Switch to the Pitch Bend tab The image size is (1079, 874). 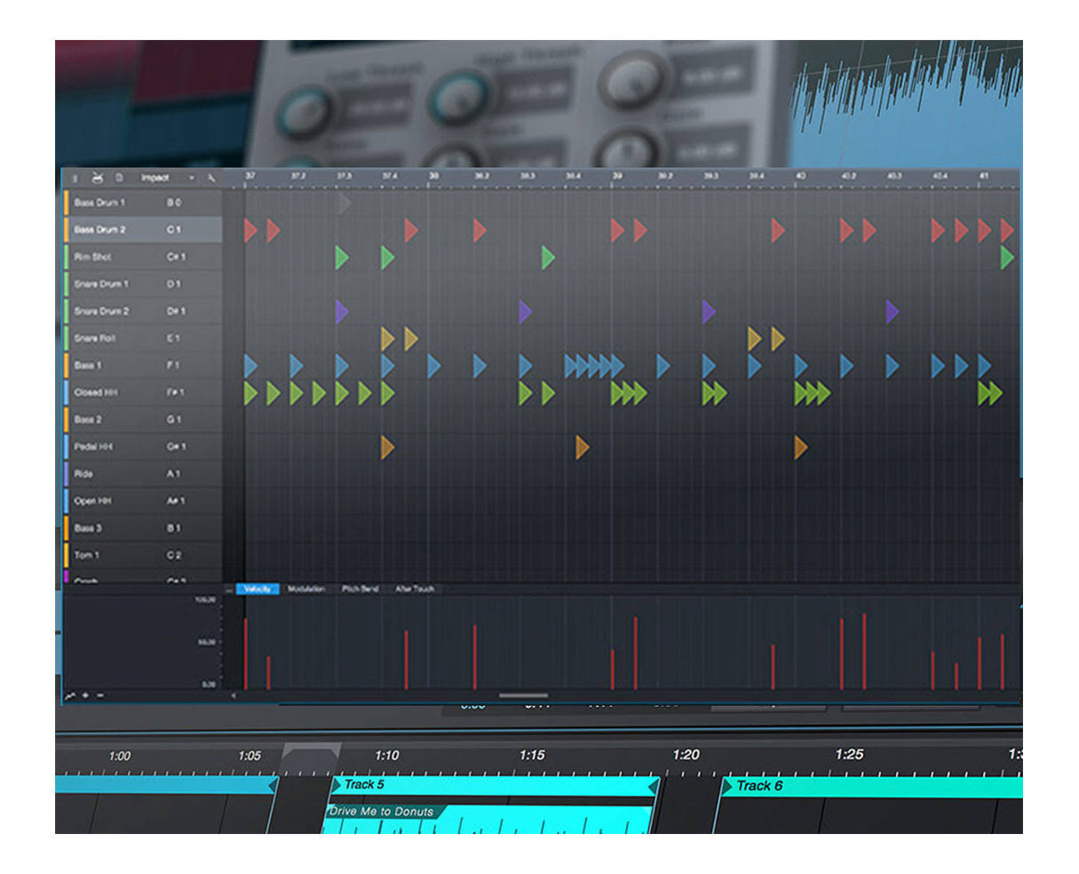(361, 589)
